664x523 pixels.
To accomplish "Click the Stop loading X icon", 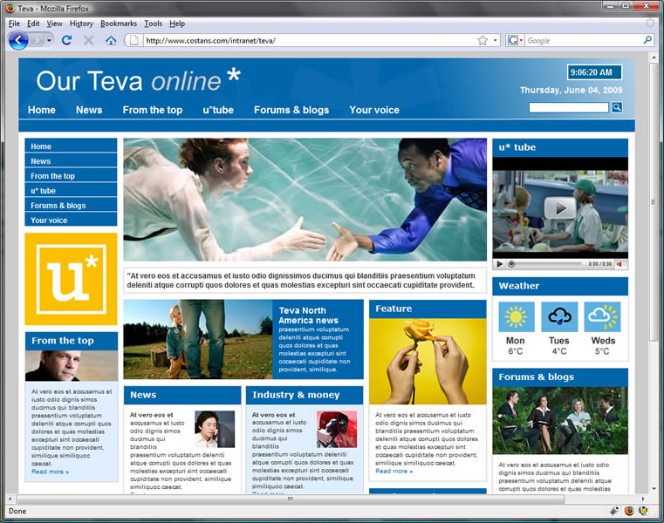I will coord(88,41).
